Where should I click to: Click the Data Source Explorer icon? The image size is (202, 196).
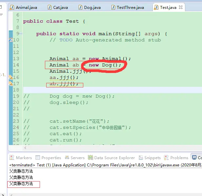(x=91, y=158)
